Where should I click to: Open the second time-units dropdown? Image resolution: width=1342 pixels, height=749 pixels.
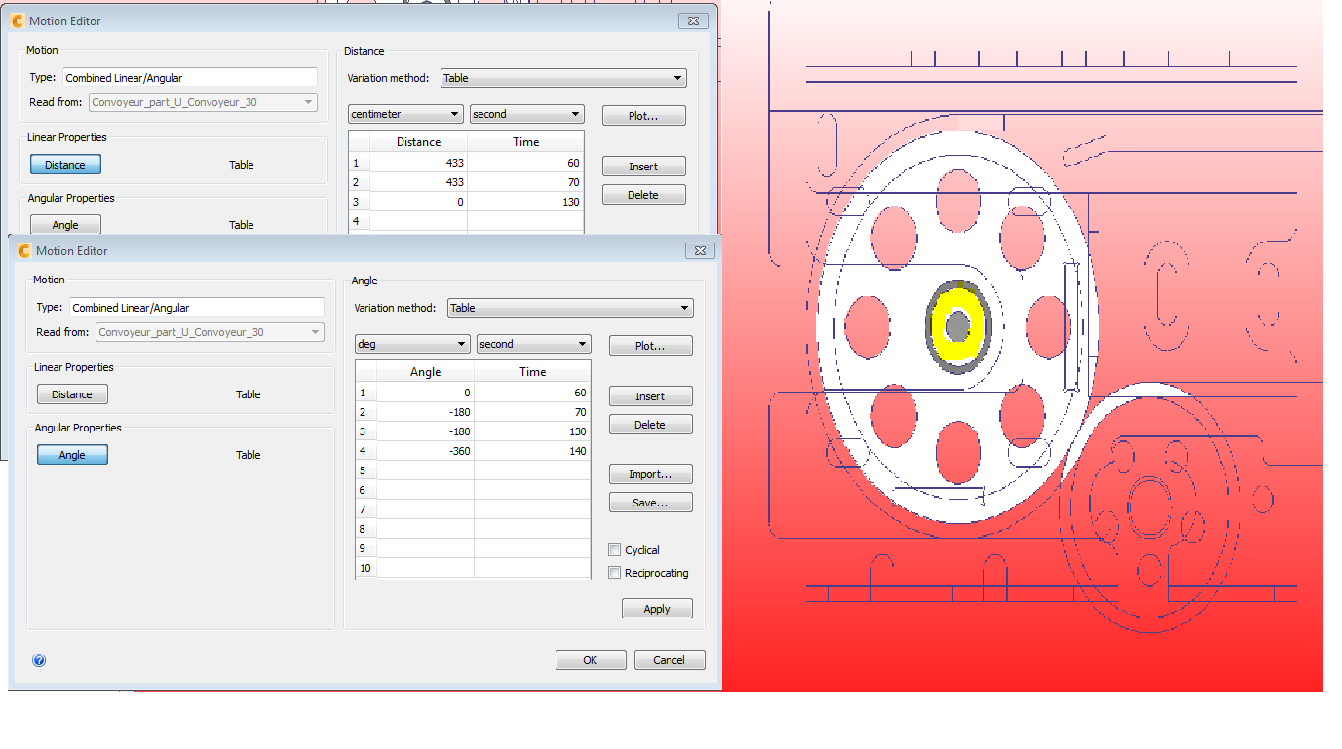[533, 343]
